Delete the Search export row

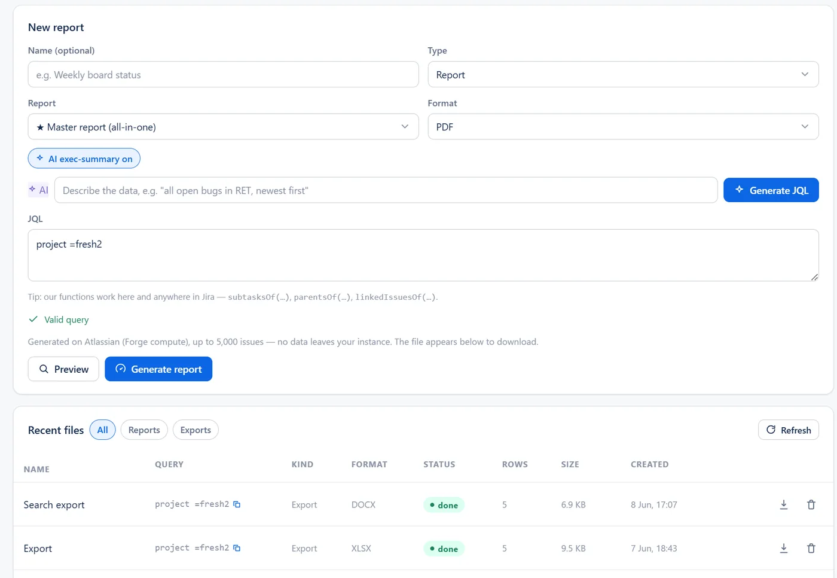click(x=811, y=504)
